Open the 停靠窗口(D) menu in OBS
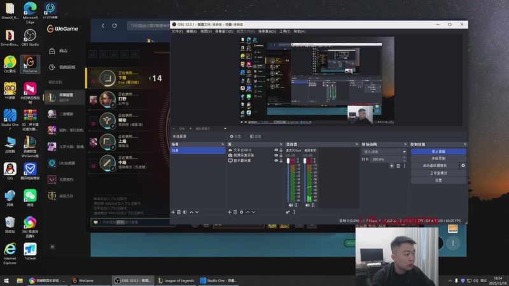This screenshot has width=509, height=286. click(225, 31)
